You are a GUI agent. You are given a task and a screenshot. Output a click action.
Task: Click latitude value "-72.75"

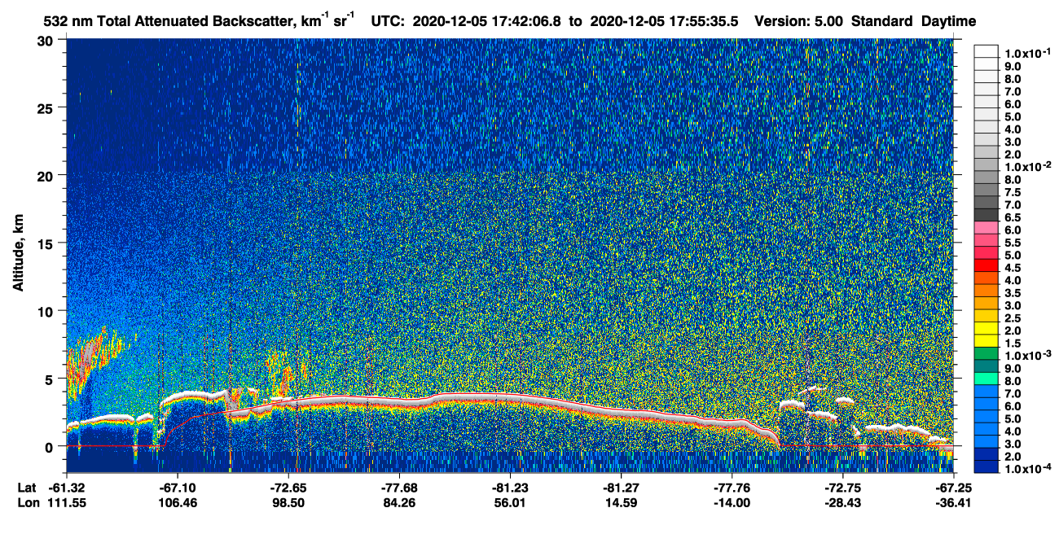(x=843, y=488)
